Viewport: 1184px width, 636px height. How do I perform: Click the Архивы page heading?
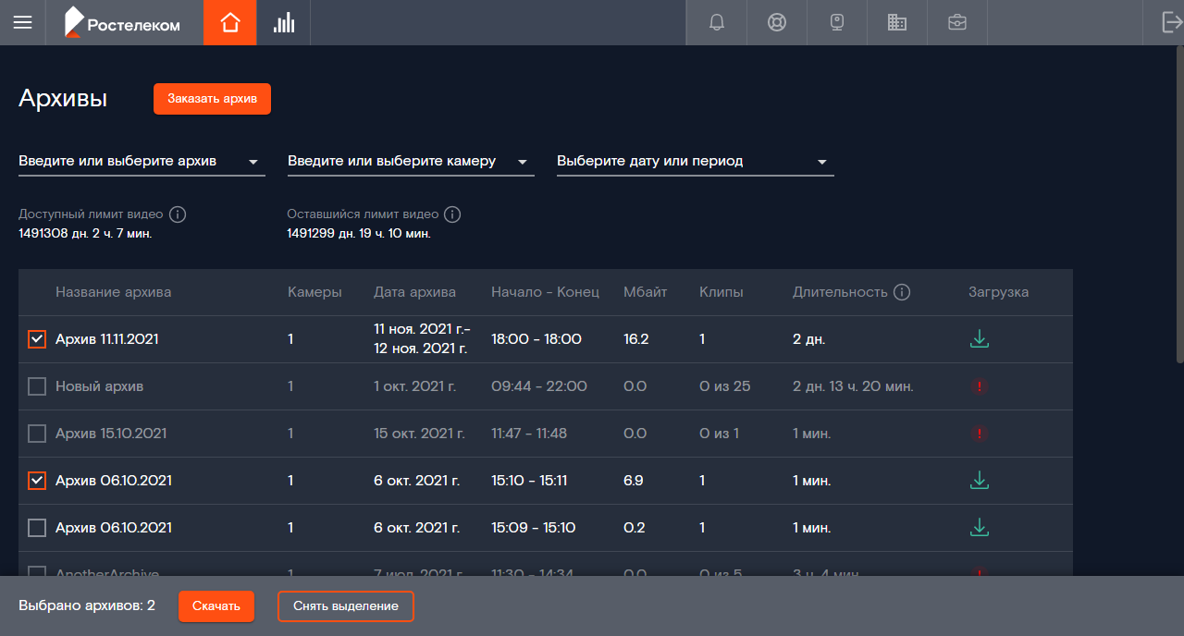63,99
